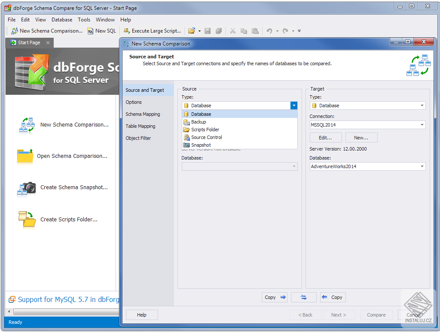Click the Start Page horizontal scrollbar

(x=67, y=311)
